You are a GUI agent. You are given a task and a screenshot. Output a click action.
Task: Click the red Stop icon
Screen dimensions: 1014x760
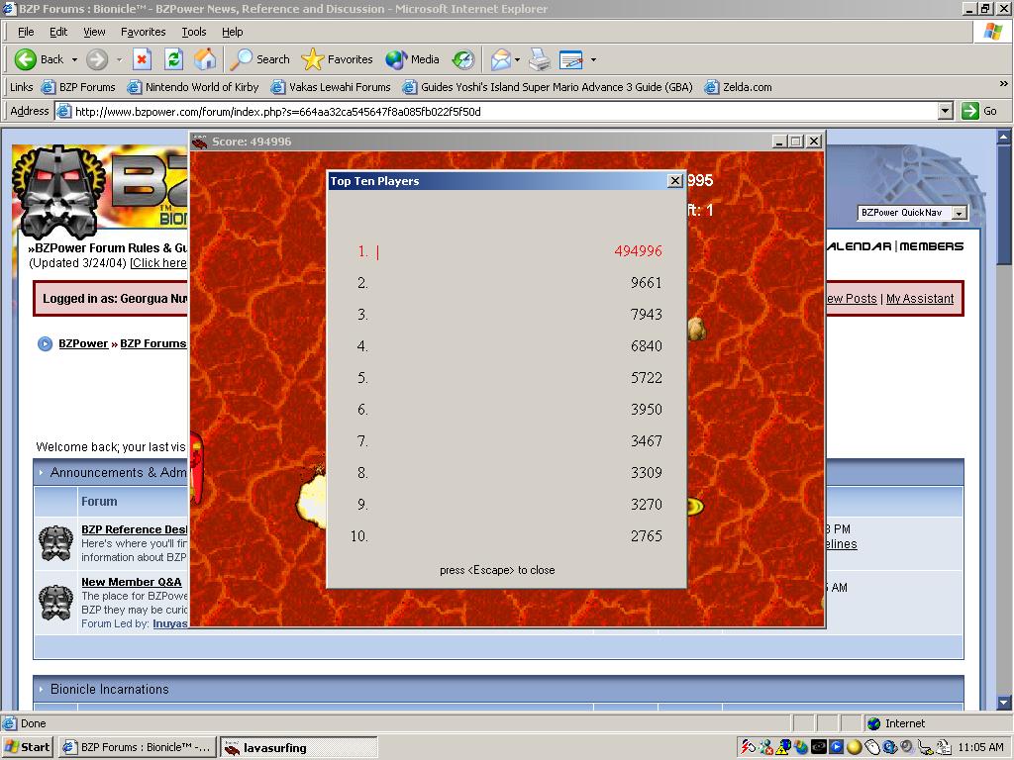(142, 59)
